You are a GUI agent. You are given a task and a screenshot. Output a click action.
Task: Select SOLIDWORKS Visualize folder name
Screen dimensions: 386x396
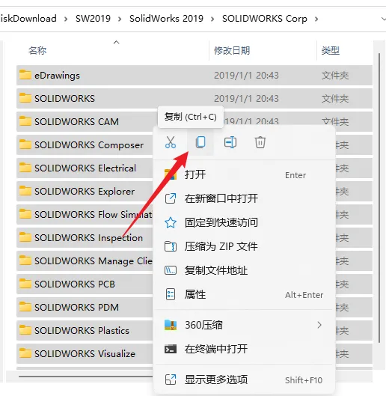click(x=85, y=354)
